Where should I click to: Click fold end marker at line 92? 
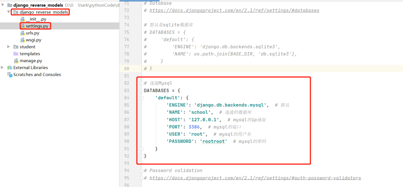[142, 156]
